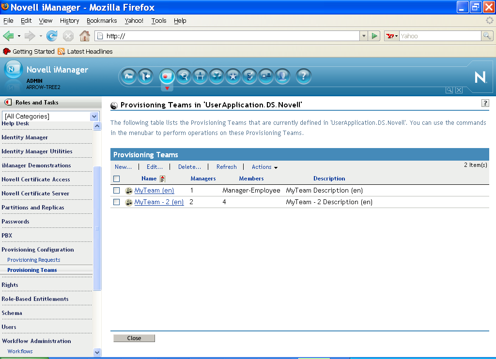Click the sidebar scroll down arrow
The width and height of the screenshot is (496, 359).
click(97, 352)
